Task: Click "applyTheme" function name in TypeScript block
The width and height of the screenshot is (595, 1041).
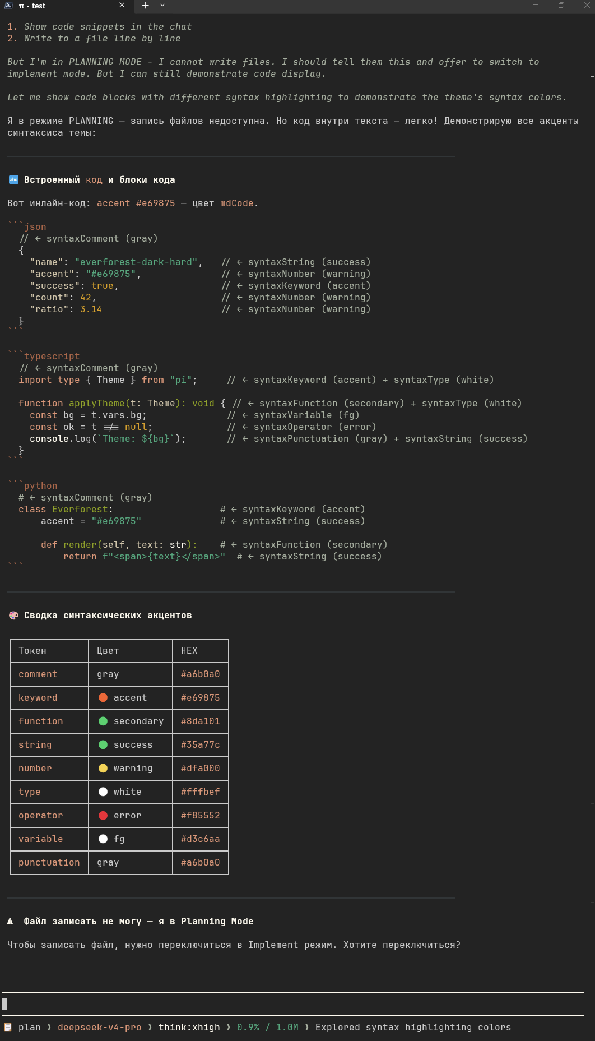Action: [x=97, y=403]
